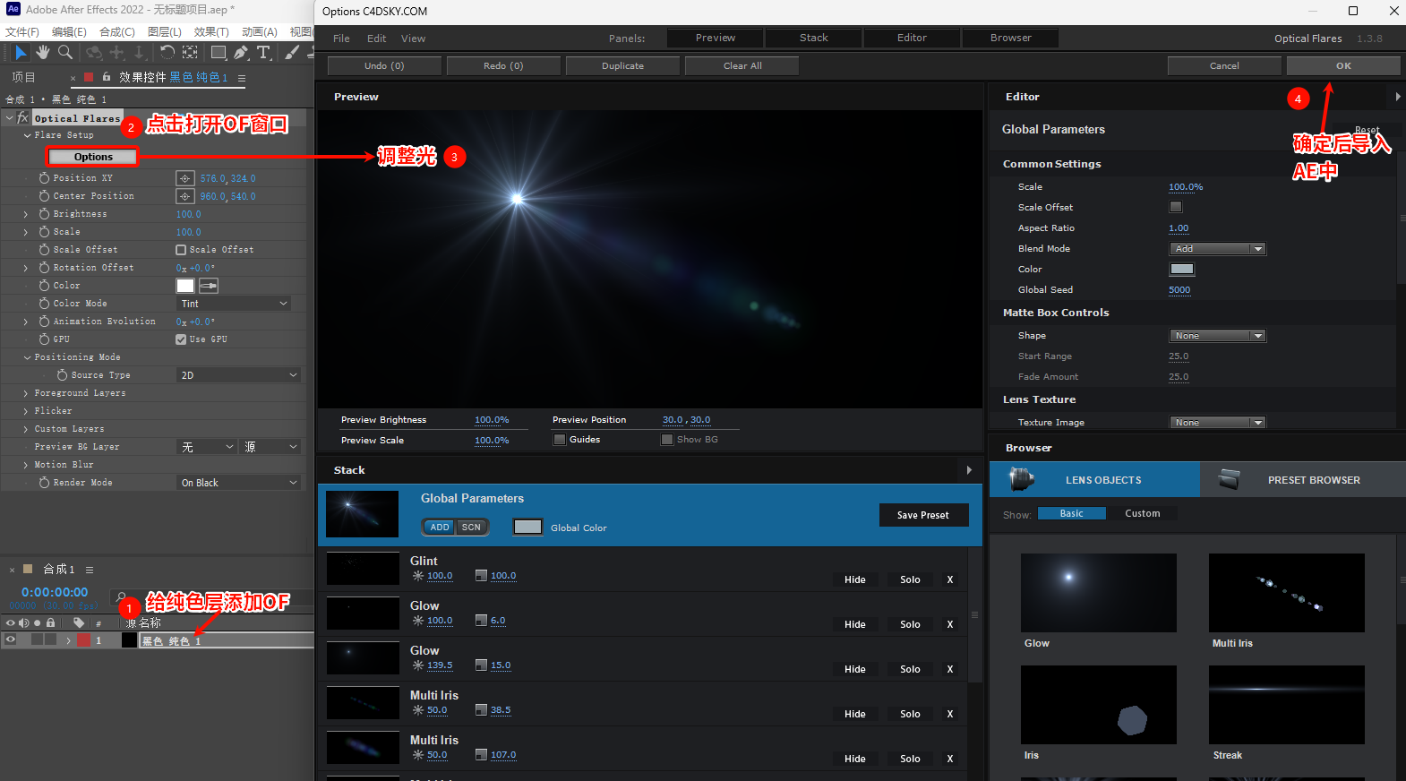This screenshot has width=1406, height=781.
Task: Toggle the Browser panel tab
Action: point(1010,38)
